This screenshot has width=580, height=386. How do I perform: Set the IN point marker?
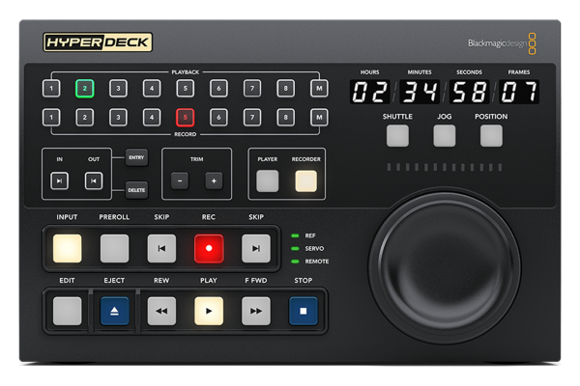(x=59, y=181)
